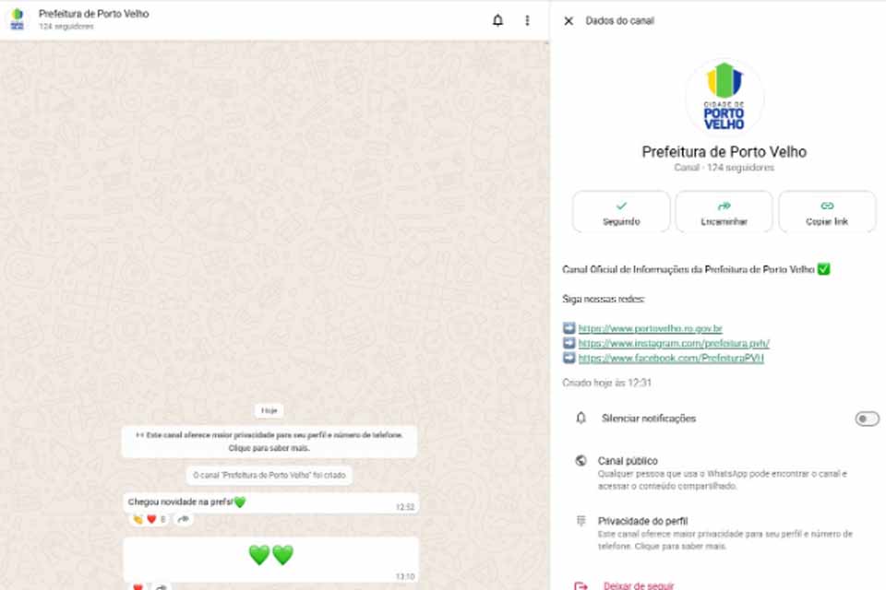Viewport: 886px width, 590px height.
Task: Tap the clapping hands reaction
Action: [136, 519]
